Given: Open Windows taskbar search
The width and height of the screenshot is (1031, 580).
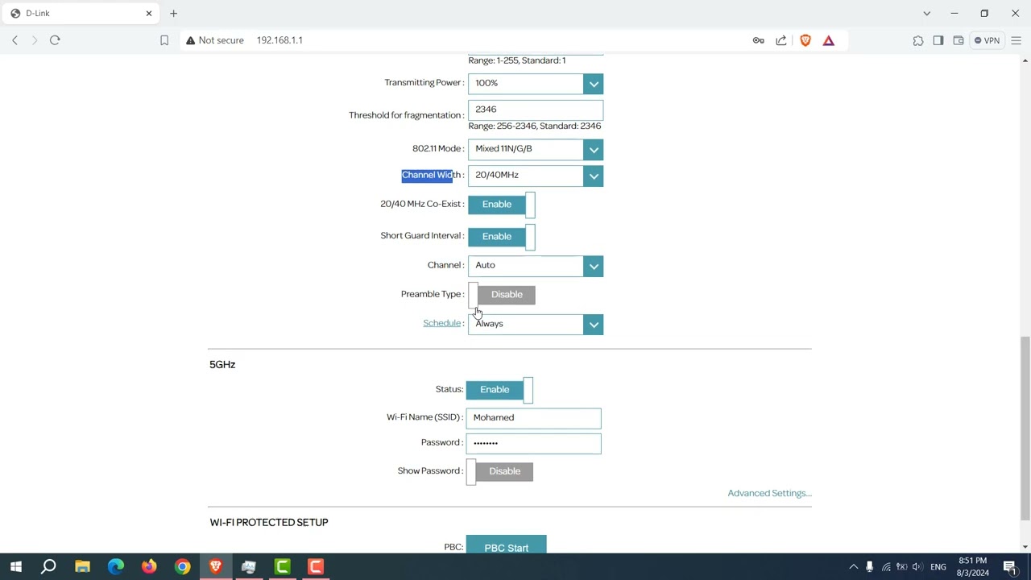Looking at the screenshot, I should [x=48, y=567].
